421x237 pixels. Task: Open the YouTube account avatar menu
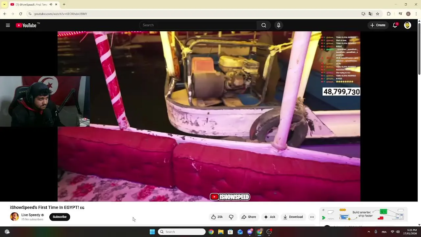(x=408, y=25)
